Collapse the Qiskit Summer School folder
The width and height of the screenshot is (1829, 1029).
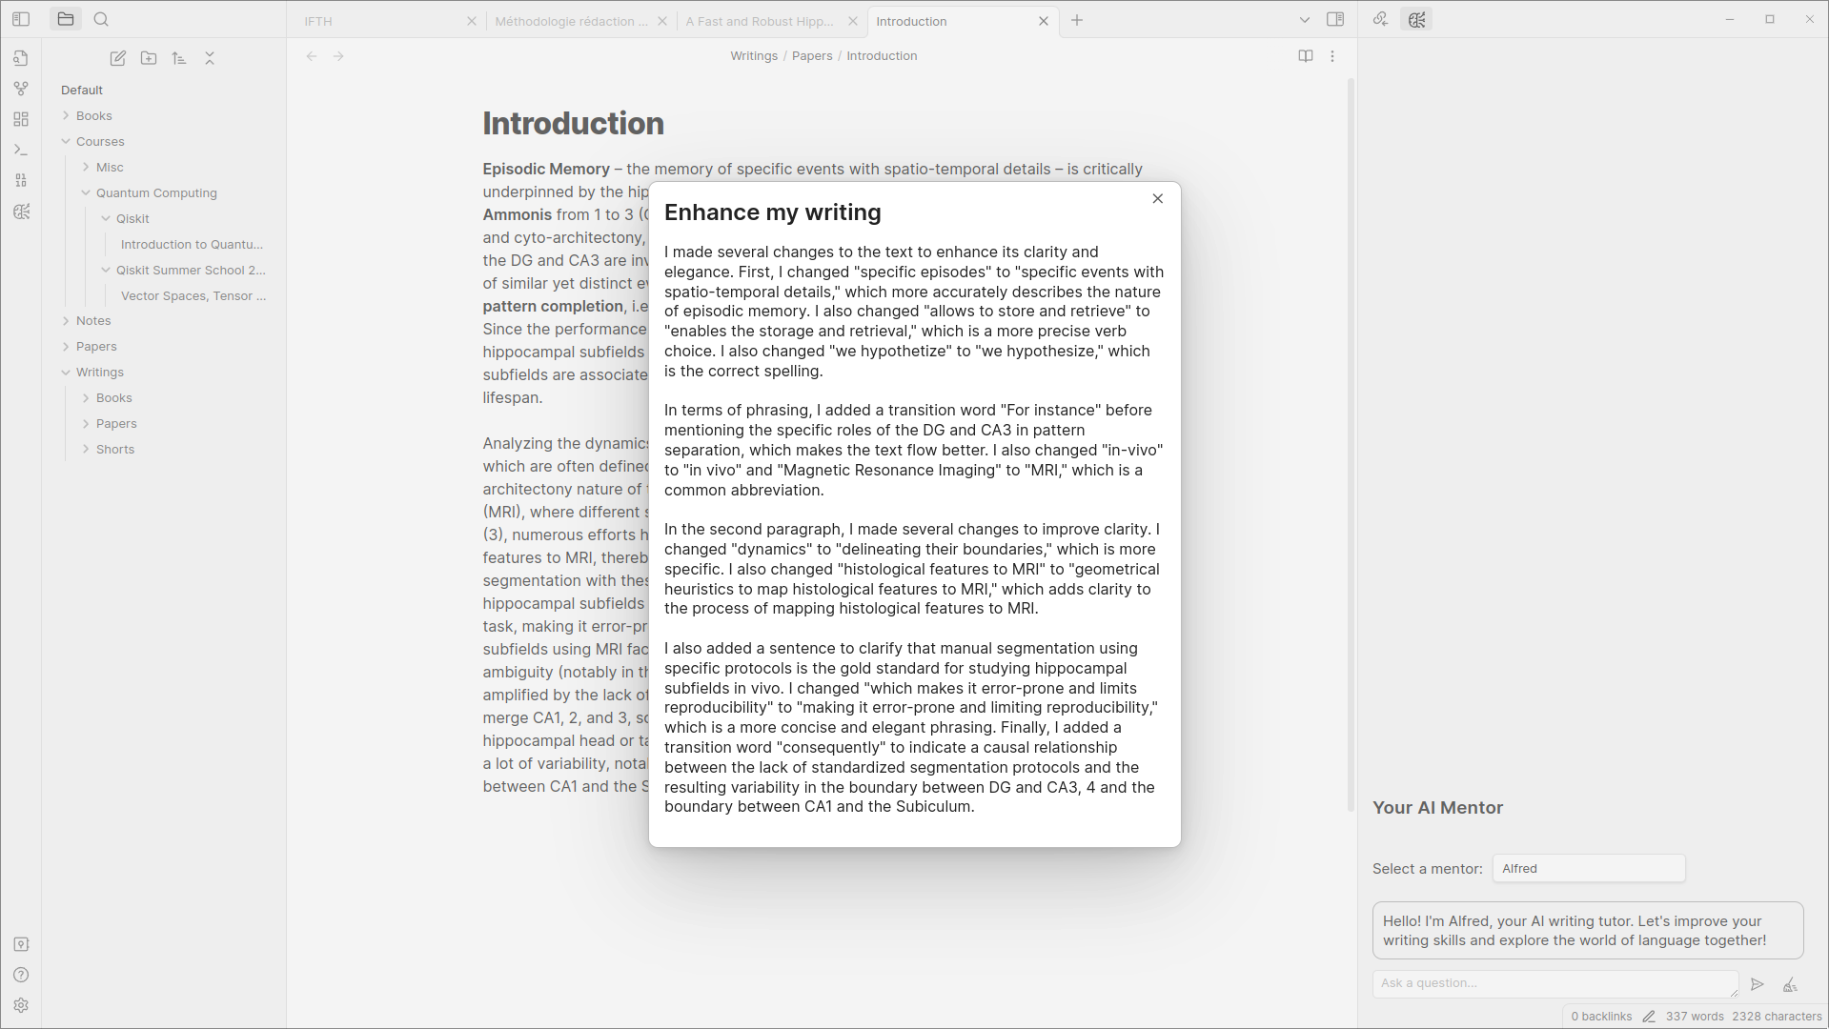[x=191, y=270]
